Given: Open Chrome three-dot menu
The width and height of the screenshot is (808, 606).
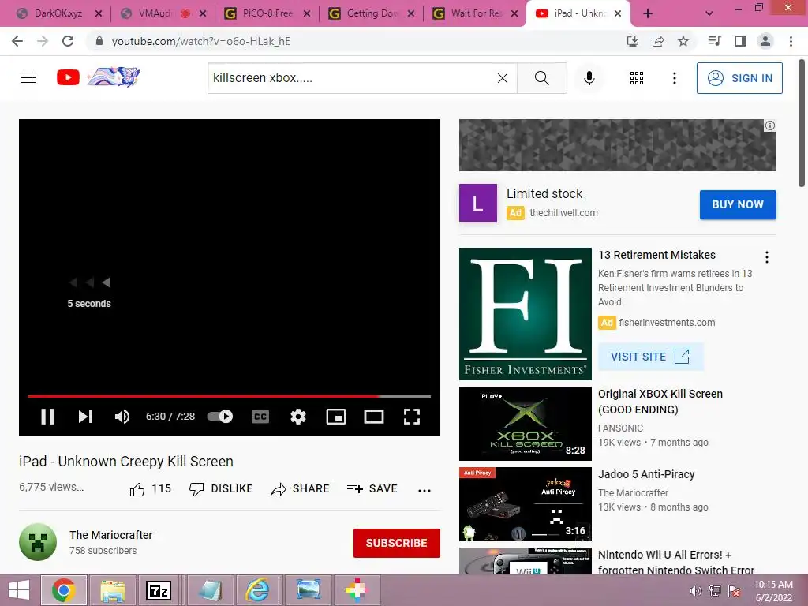Looking at the screenshot, I should click(791, 41).
